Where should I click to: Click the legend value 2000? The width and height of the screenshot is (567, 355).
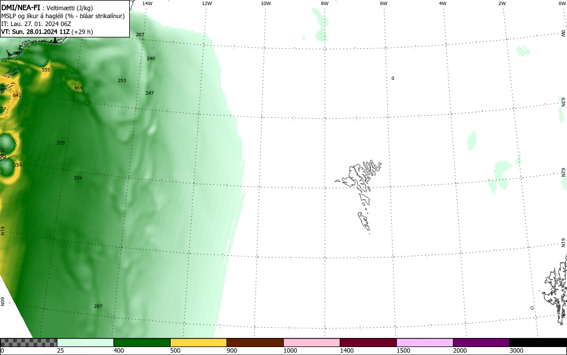click(x=460, y=350)
